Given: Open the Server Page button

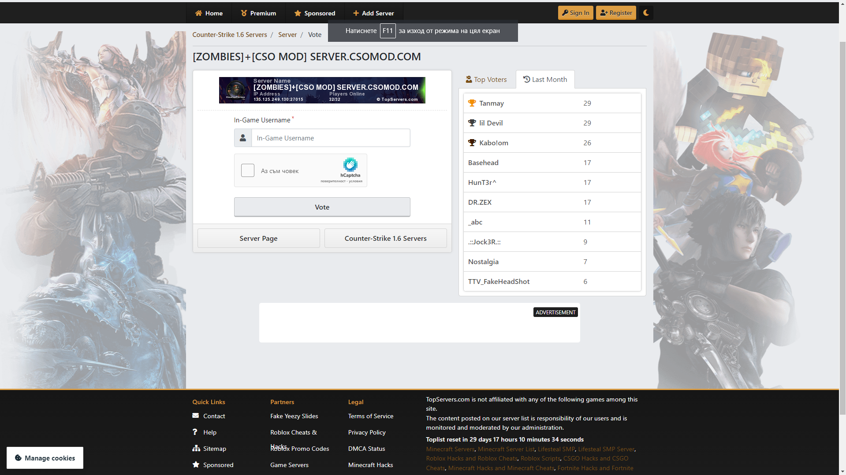Looking at the screenshot, I should tap(258, 238).
